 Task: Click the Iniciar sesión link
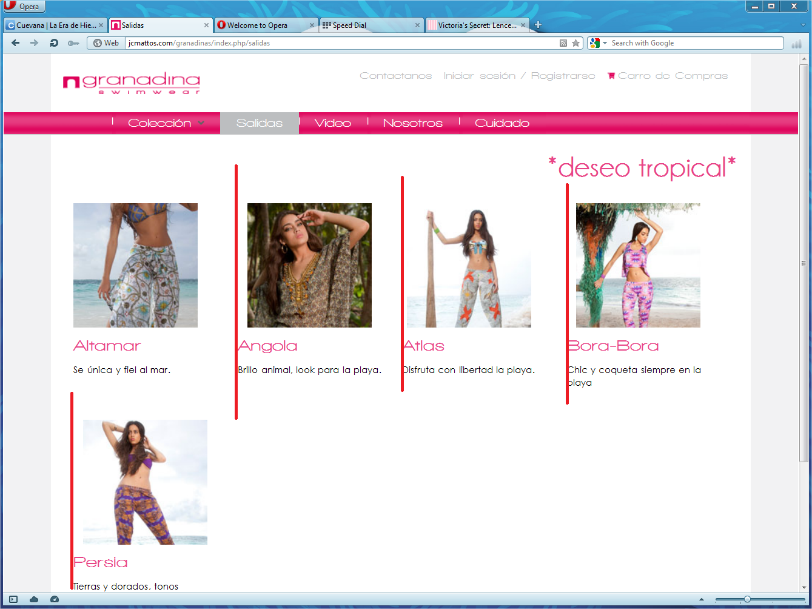pyautogui.click(x=480, y=76)
